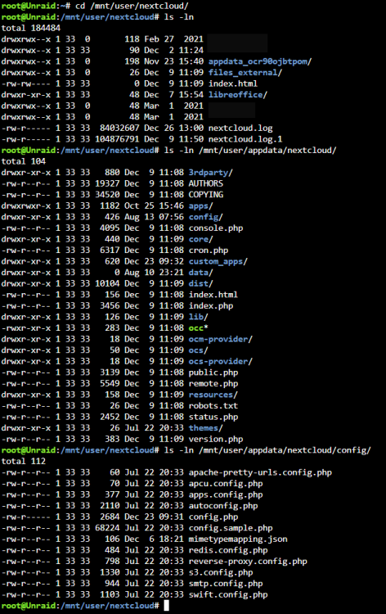Click the themes directory entry

pos(205,428)
